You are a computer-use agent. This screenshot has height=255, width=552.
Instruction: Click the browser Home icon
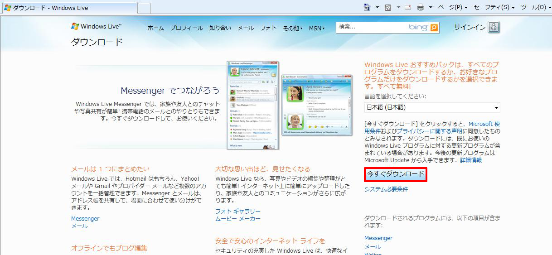tap(368, 7)
